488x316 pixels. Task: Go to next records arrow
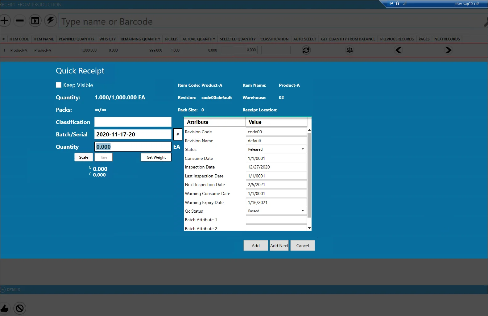[x=448, y=50]
